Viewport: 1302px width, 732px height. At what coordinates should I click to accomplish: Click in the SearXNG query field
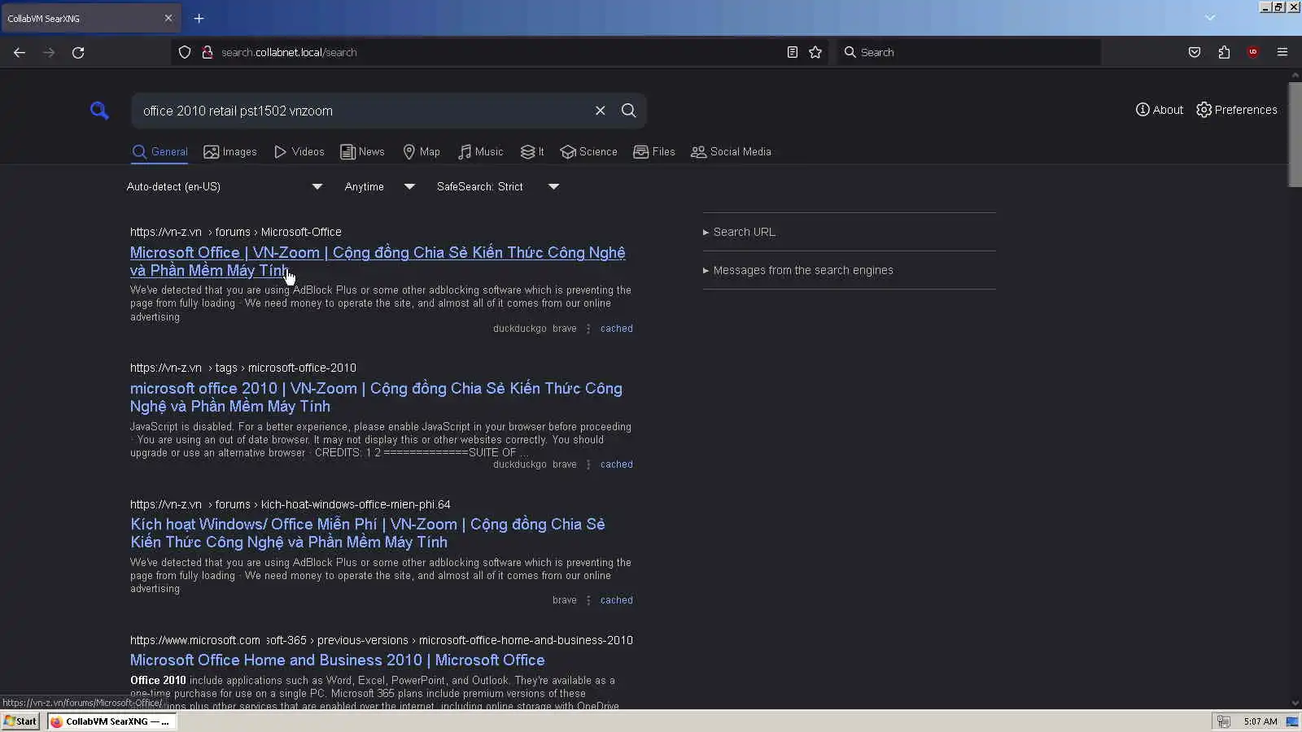[362, 111]
